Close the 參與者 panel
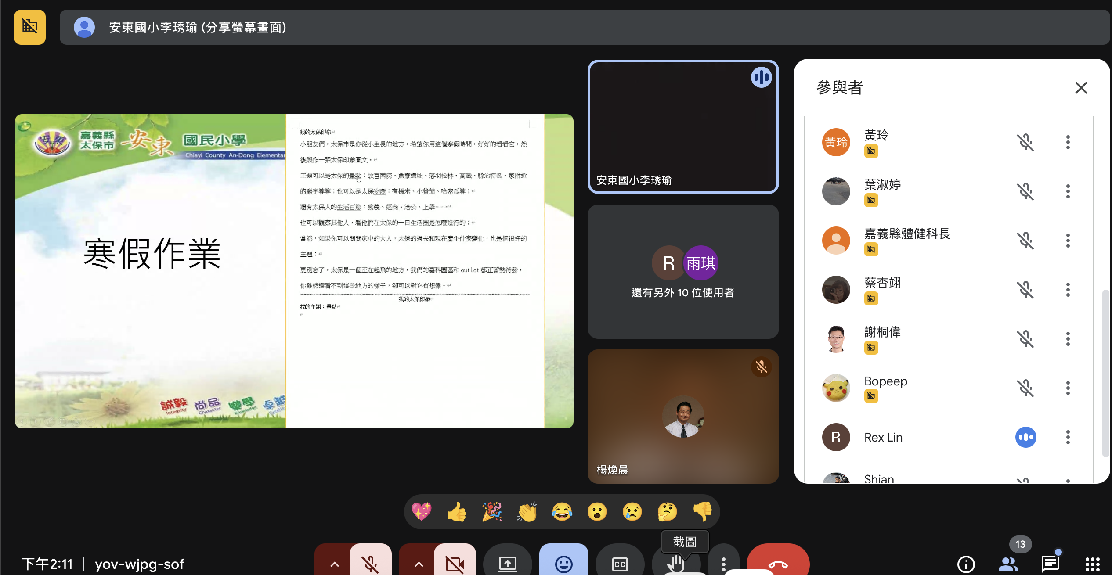The image size is (1112, 575). (1081, 88)
